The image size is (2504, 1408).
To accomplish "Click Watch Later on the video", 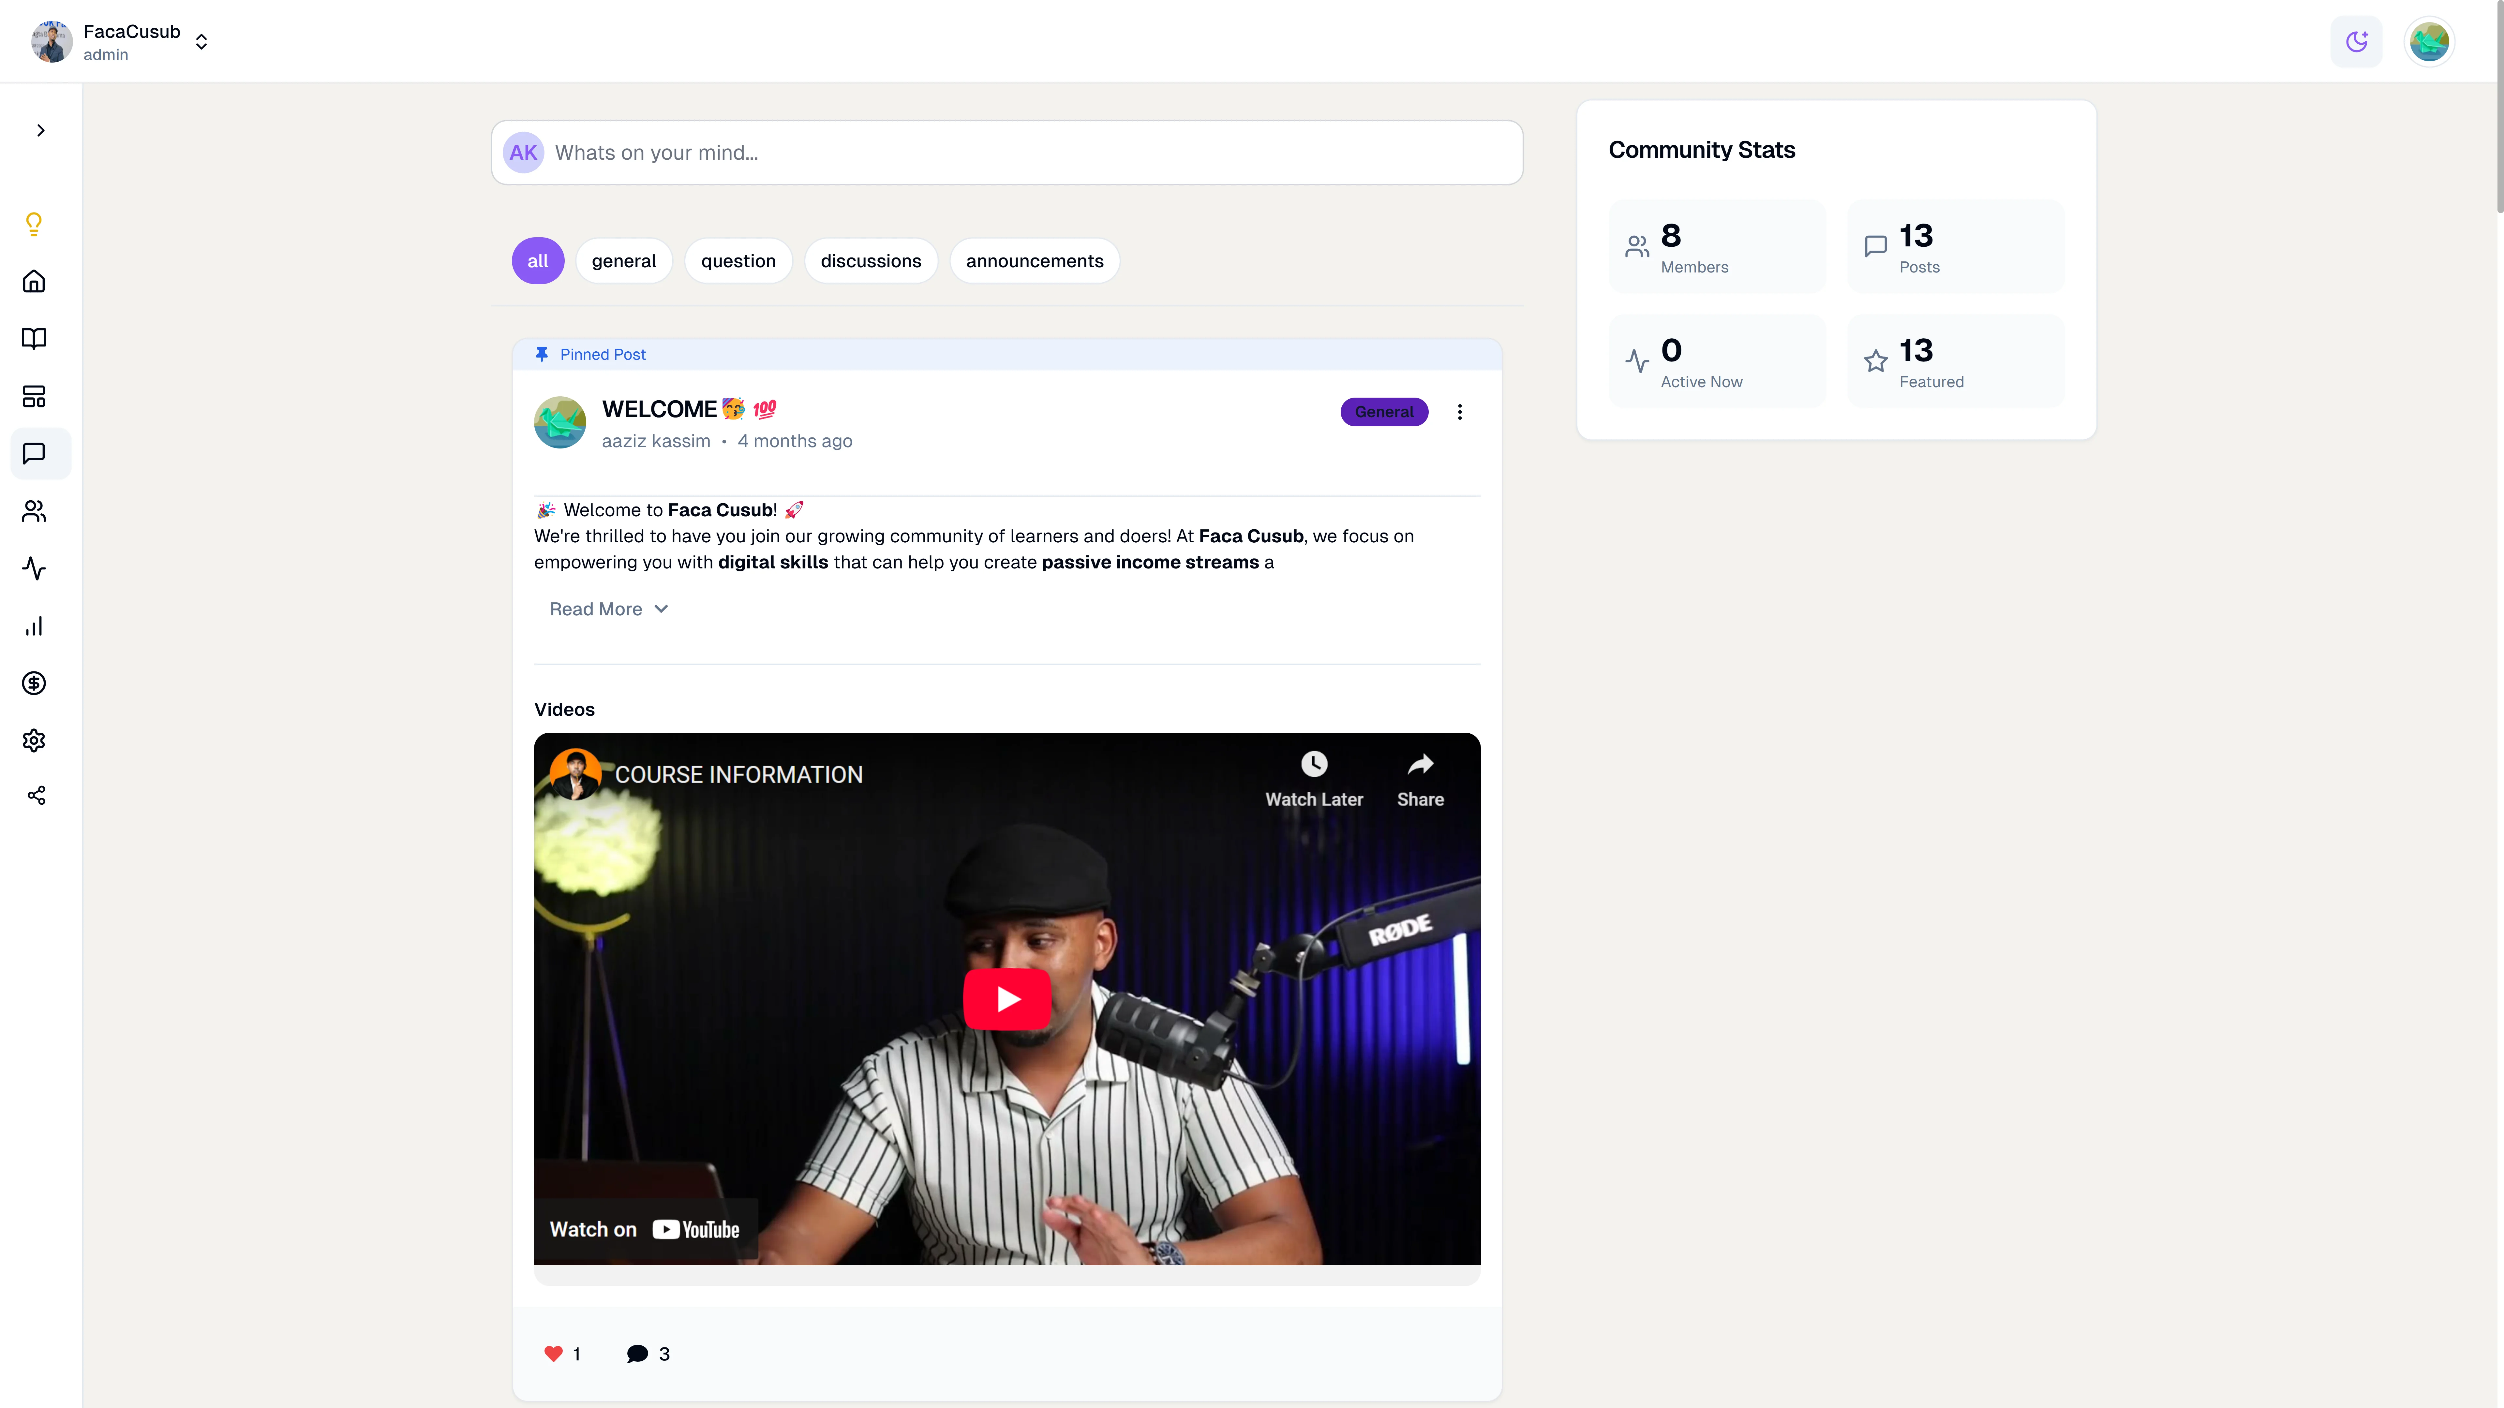I will (x=1314, y=779).
